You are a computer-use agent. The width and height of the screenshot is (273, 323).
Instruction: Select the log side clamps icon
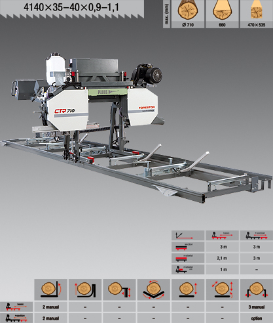(x=257, y=290)
